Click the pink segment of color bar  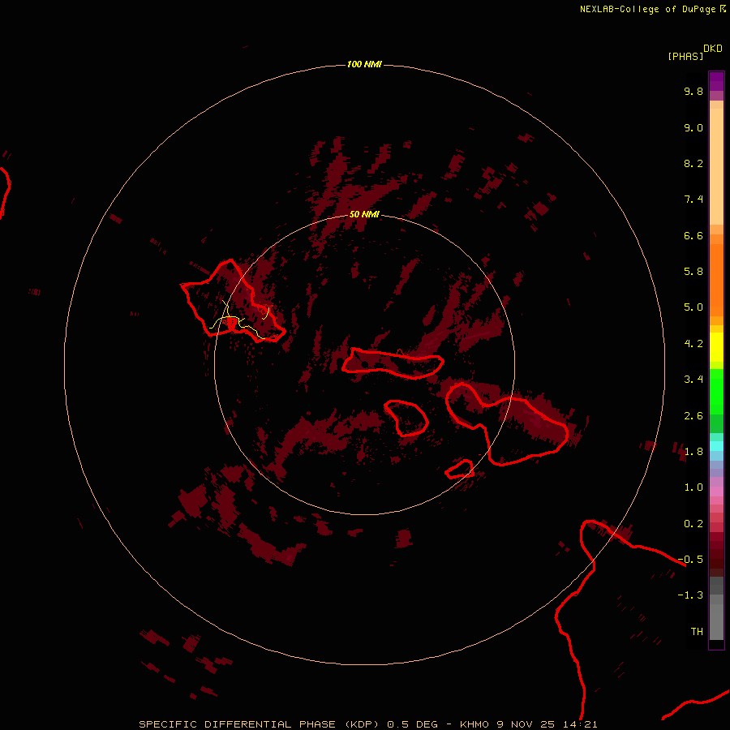(716, 492)
